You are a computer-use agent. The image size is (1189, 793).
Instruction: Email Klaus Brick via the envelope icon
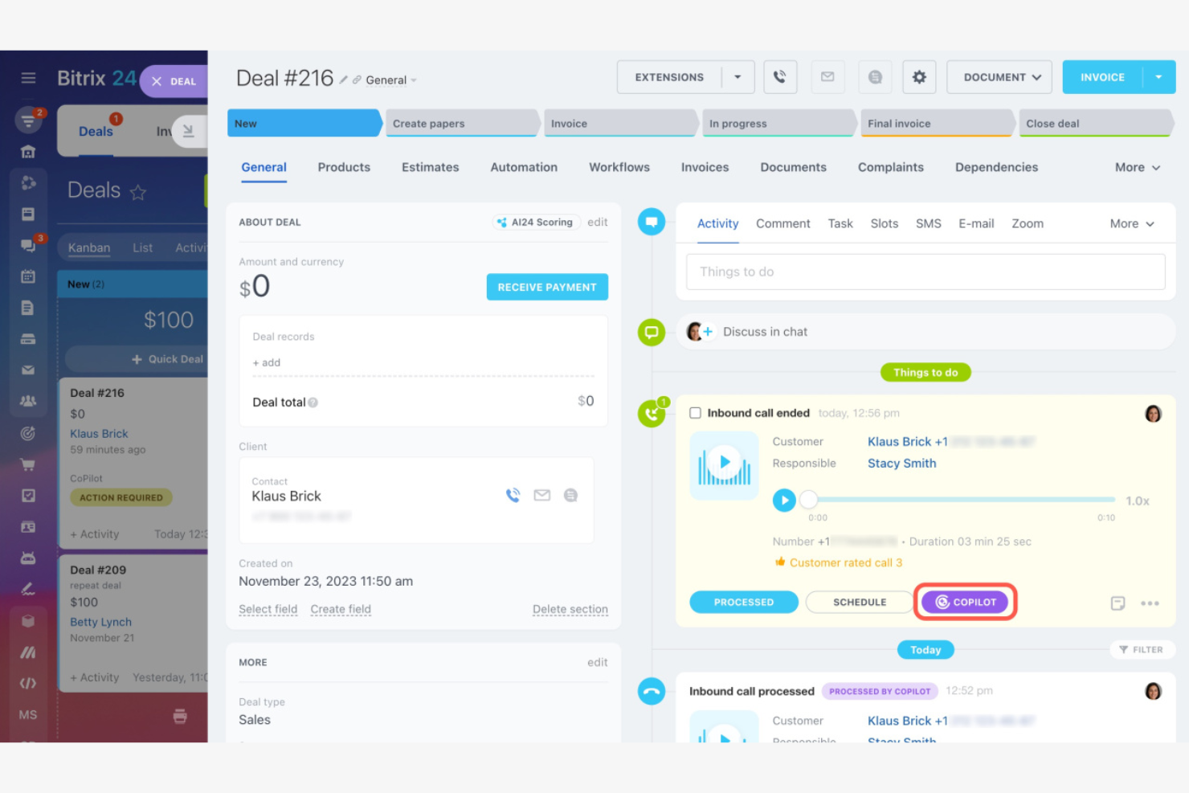point(541,495)
